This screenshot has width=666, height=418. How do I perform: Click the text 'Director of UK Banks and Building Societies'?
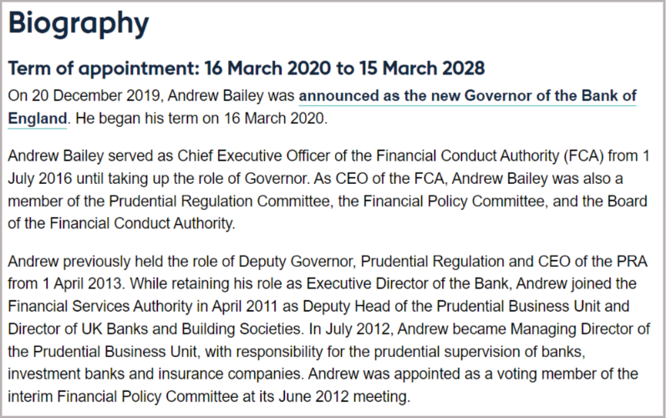click(x=155, y=329)
